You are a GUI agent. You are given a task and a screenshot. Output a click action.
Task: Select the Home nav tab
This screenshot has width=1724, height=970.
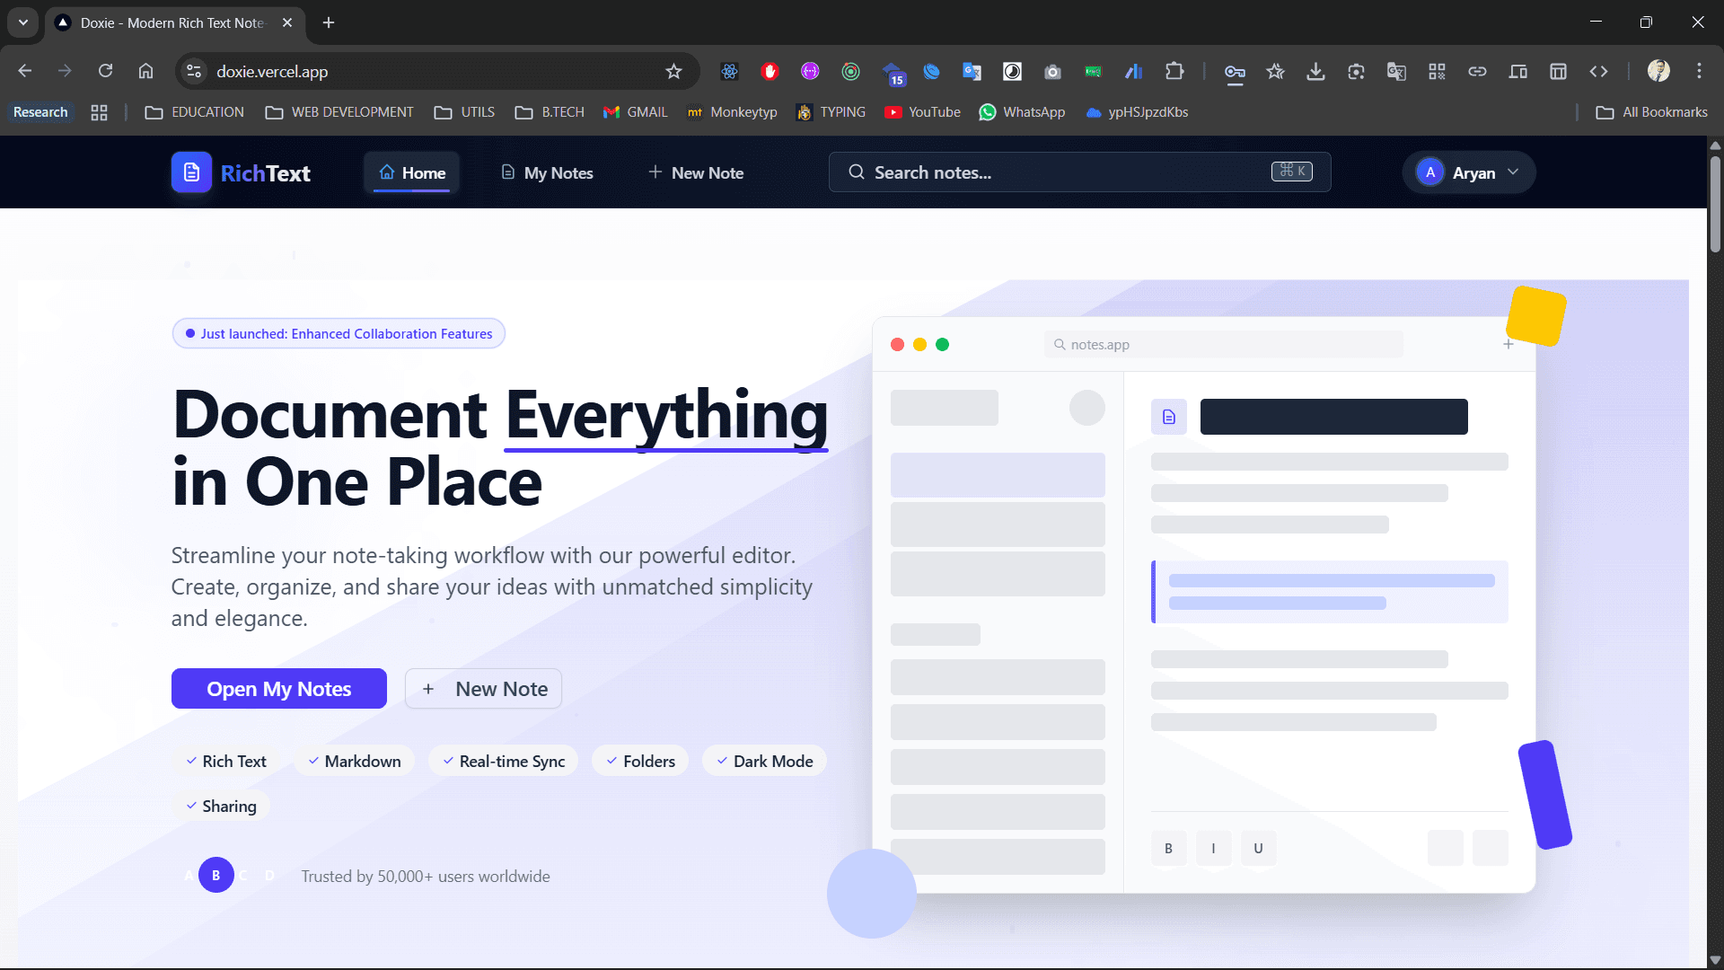tap(412, 172)
